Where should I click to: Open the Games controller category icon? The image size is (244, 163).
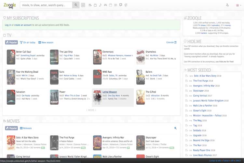point(105,5)
